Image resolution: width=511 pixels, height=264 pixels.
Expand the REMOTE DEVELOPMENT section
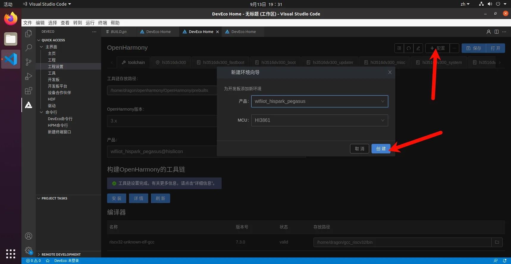pos(39,254)
